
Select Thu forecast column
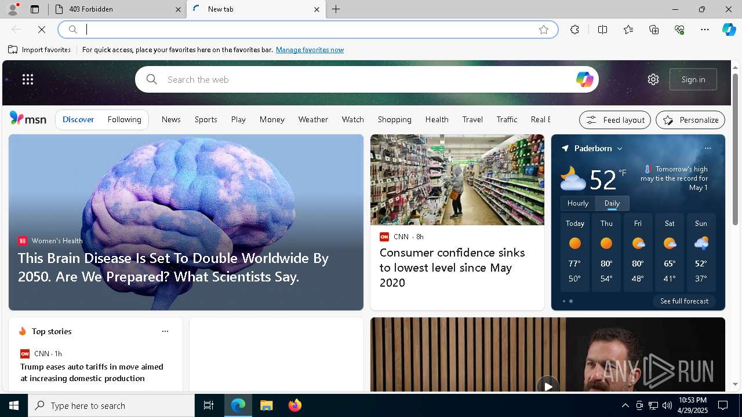click(606, 252)
